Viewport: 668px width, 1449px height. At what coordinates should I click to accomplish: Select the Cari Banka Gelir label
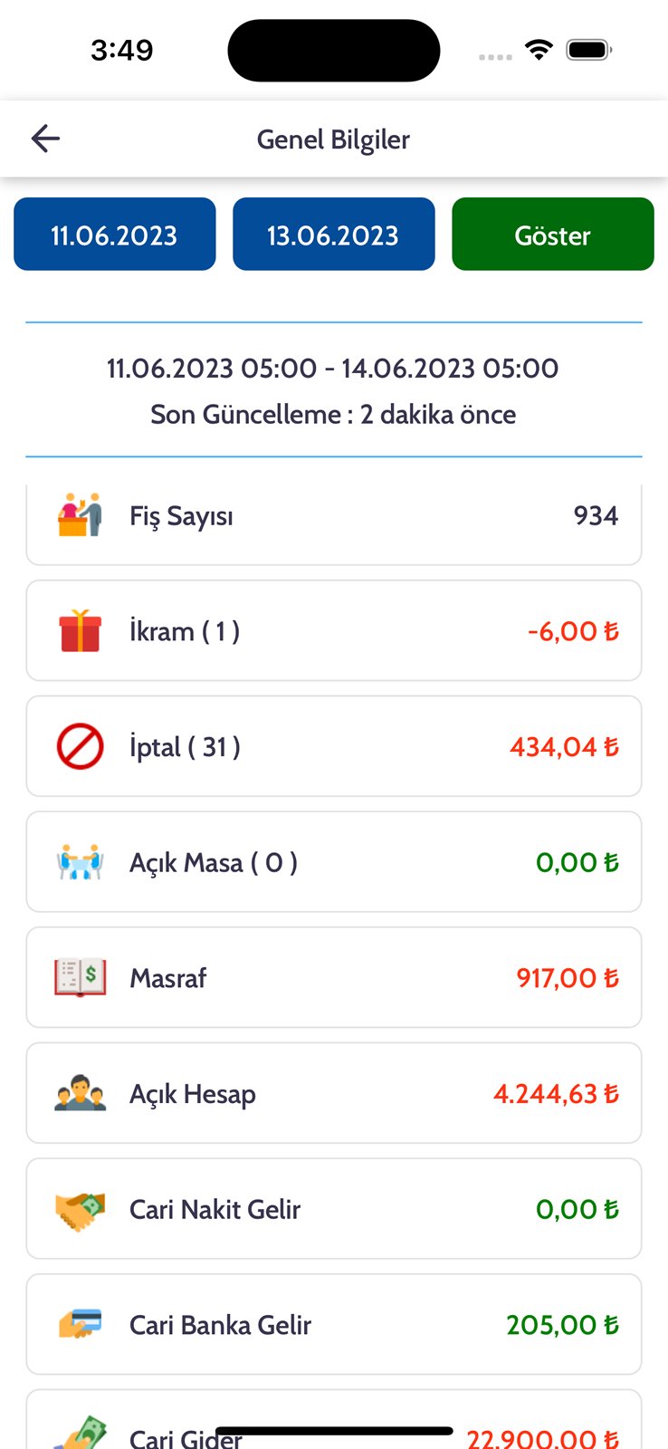(220, 1325)
